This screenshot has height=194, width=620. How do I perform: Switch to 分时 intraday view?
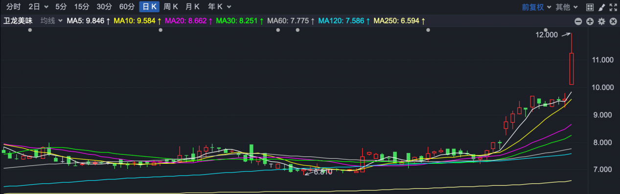pyautogui.click(x=13, y=7)
